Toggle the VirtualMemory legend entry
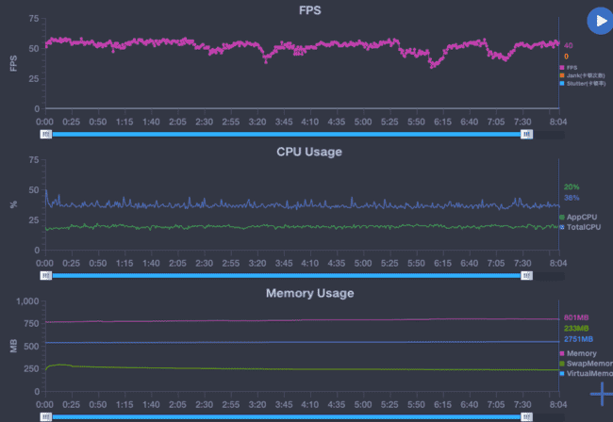Viewport: 613px width, 422px height. [587, 373]
